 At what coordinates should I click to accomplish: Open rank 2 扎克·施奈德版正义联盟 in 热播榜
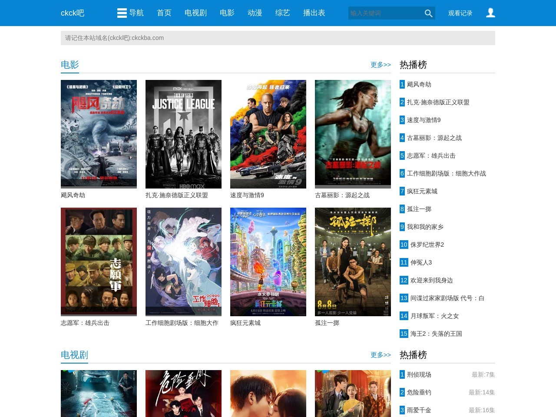click(438, 102)
